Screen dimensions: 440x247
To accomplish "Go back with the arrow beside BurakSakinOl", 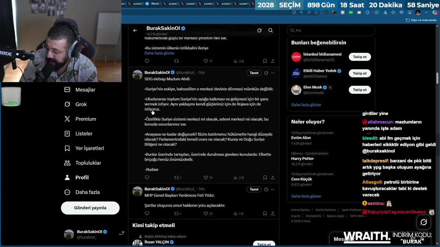I will click(x=135, y=31).
